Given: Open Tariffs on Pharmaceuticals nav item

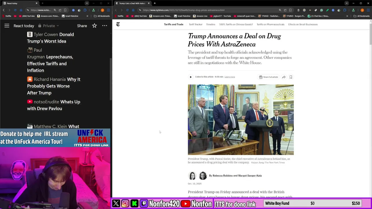Looking at the screenshot, I should pyautogui.click(x=271, y=24).
